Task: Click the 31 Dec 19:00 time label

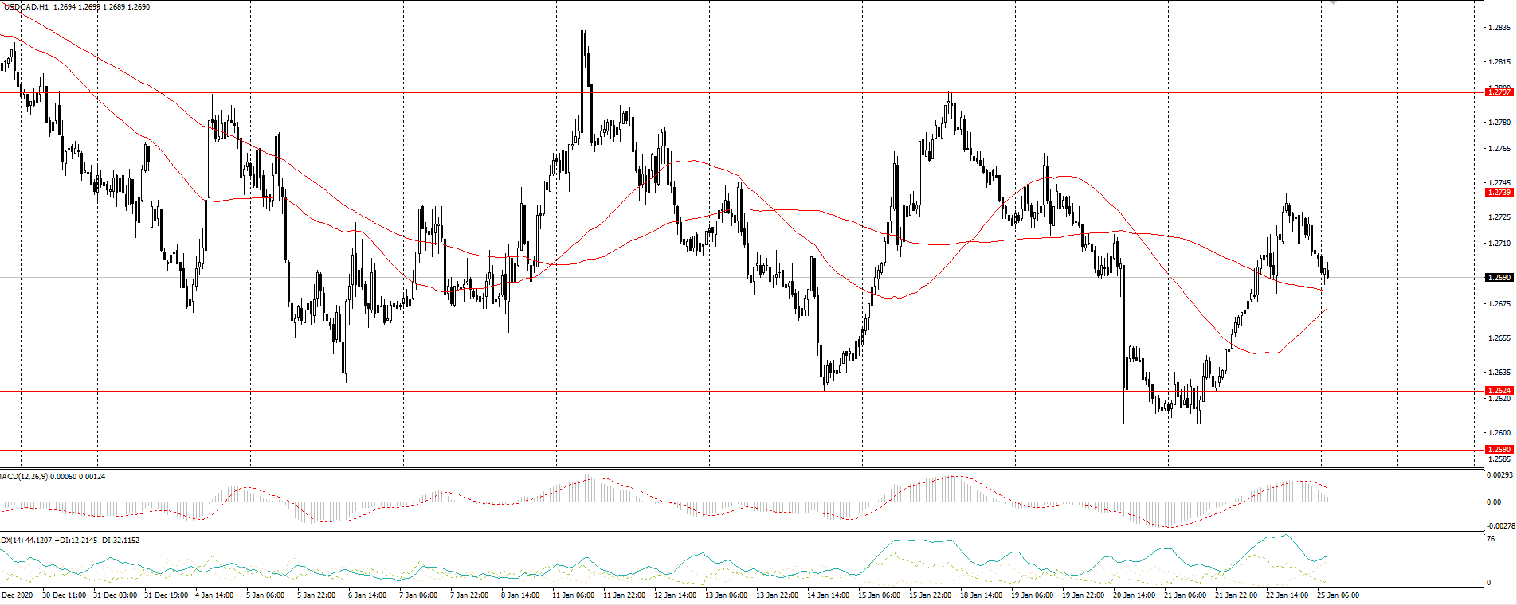Action: 166,595
